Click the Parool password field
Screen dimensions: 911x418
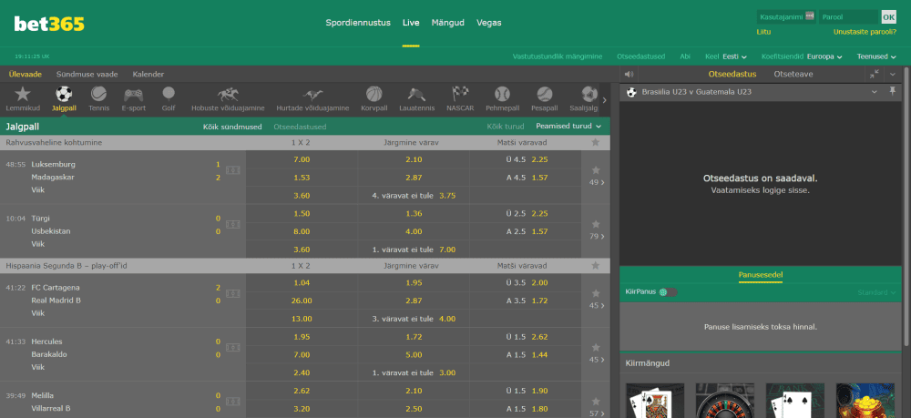(x=848, y=16)
